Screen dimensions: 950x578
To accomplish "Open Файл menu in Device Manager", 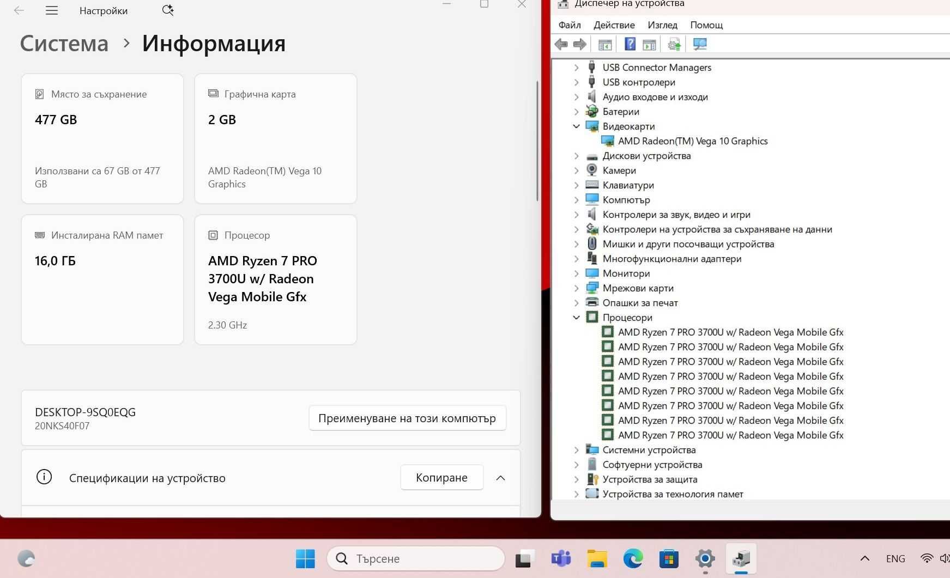I will point(570,25).
